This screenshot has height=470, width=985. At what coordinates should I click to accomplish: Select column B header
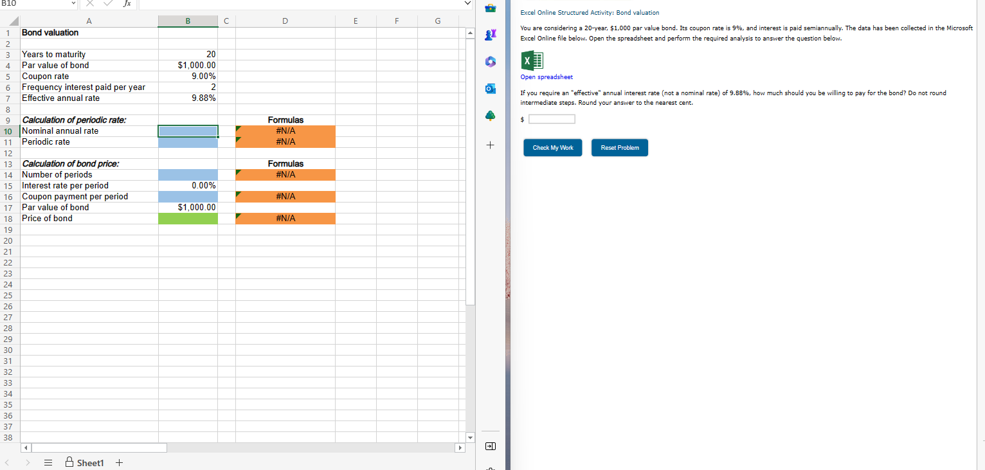[x=188, y=21]
